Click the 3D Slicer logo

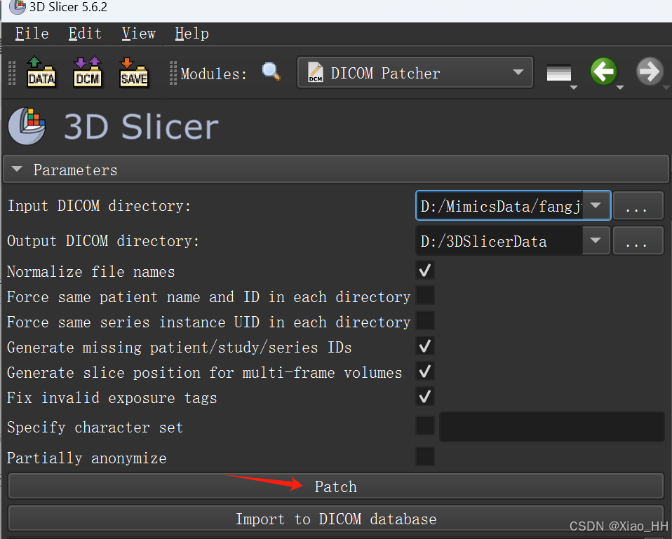[x=113, y=126]
